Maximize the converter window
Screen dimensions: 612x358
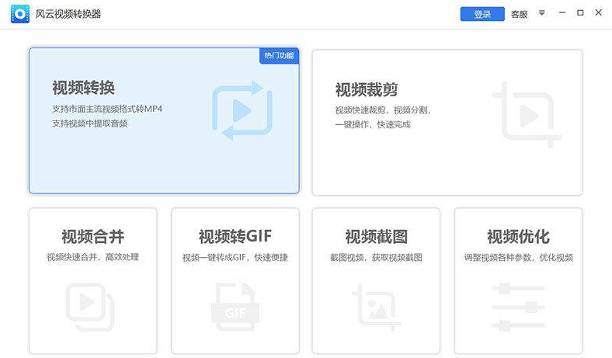click(x=580, y=13)
